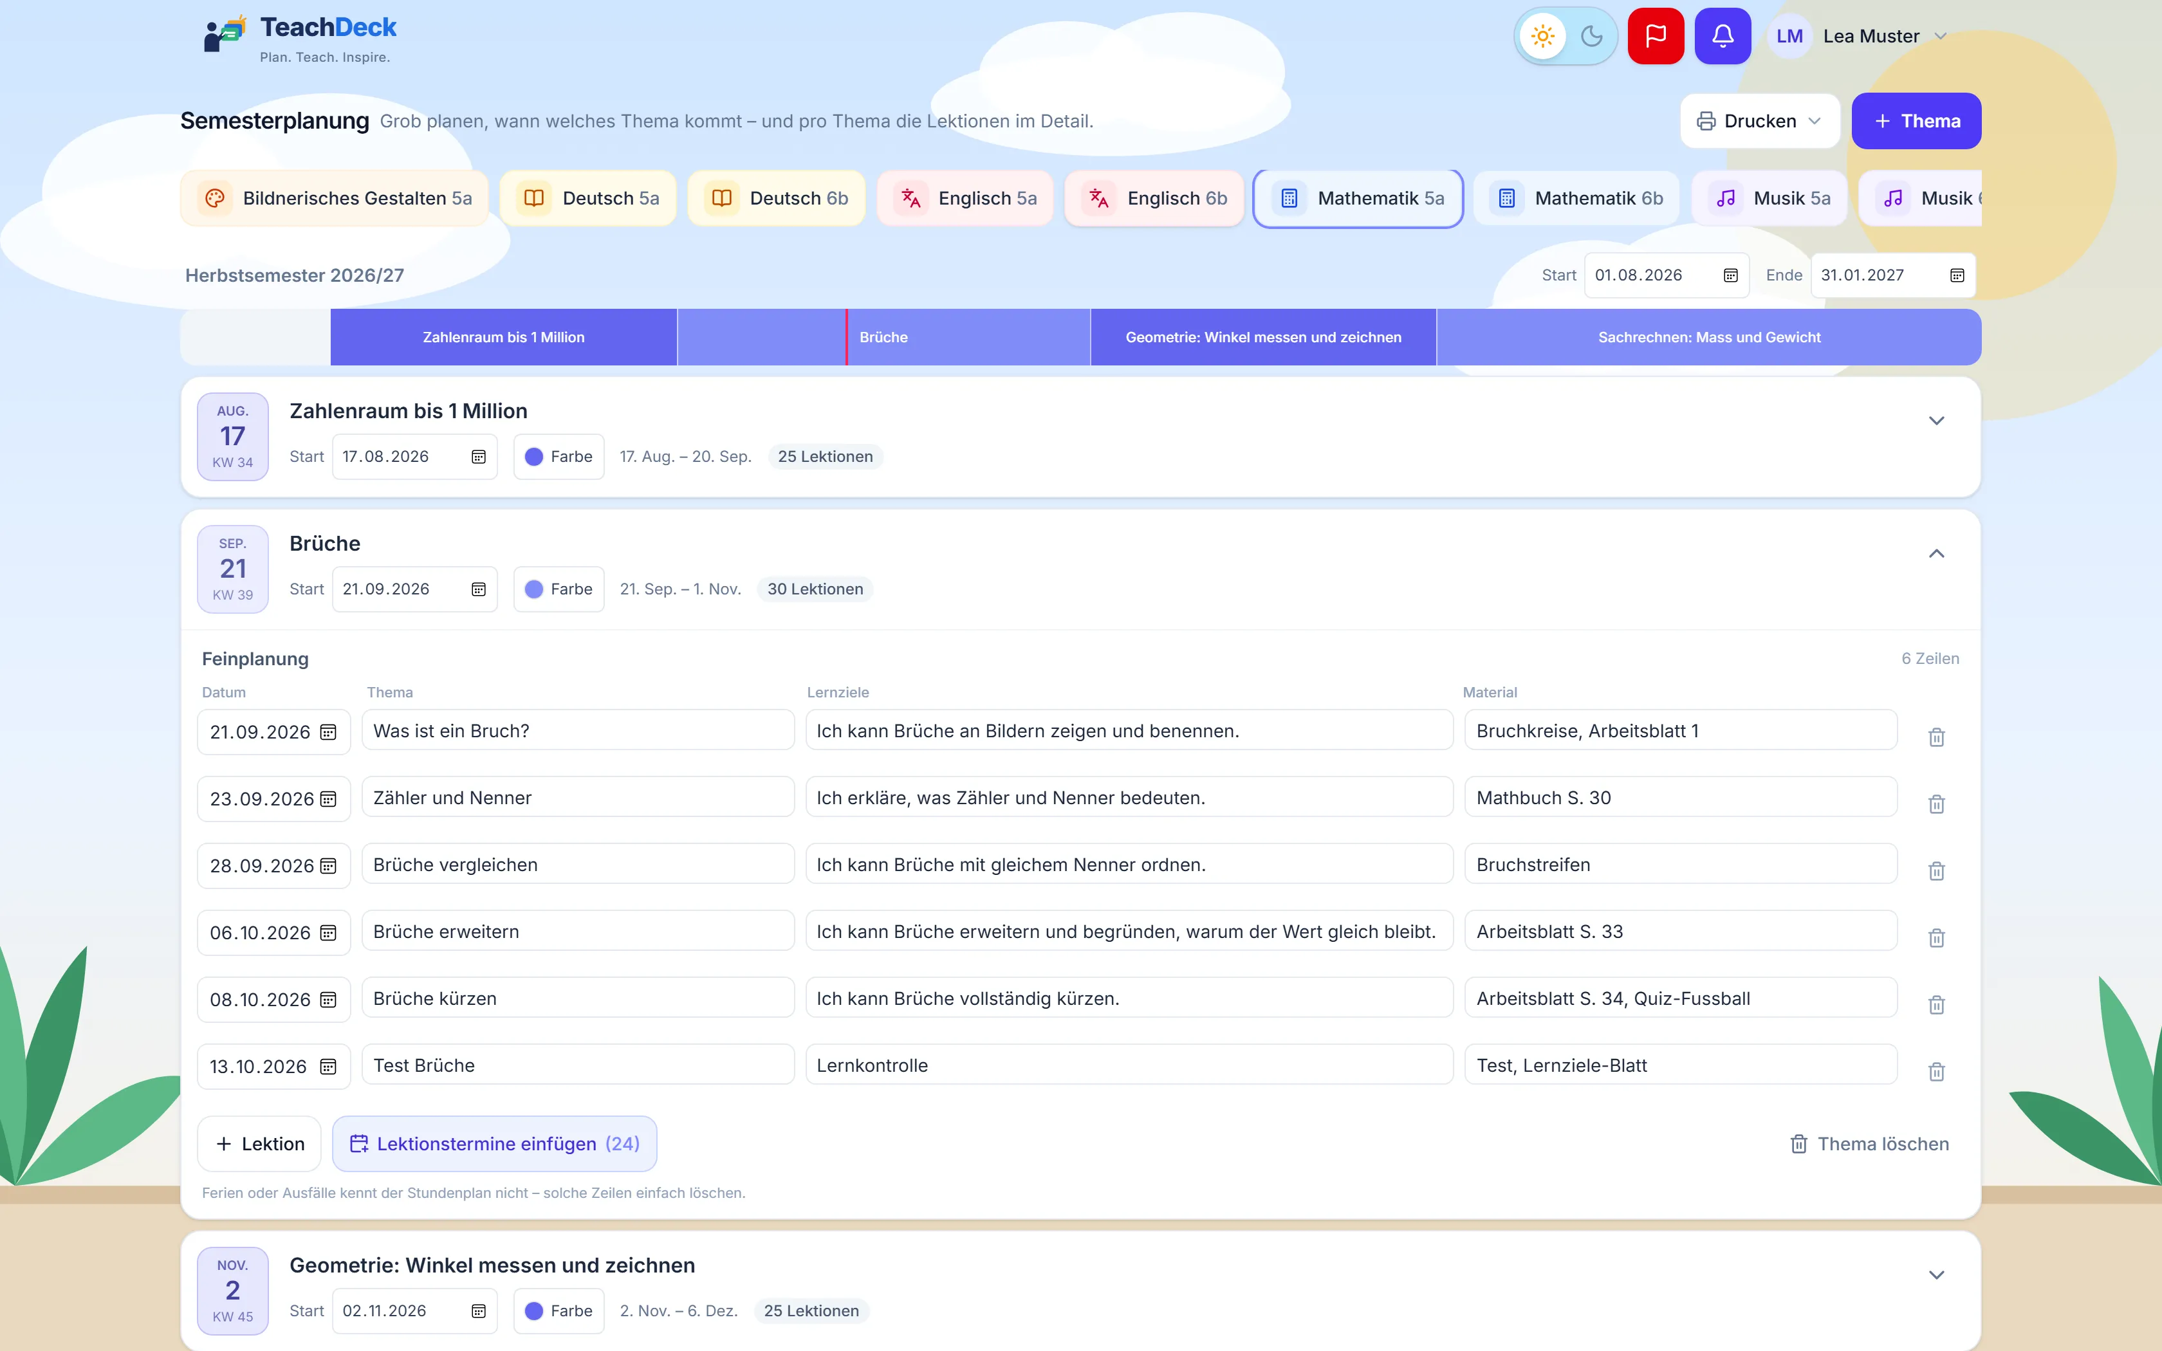This screenshot has height=1351, width=2162.
Task: Select Musik 5a tab
Action: 1769,198
